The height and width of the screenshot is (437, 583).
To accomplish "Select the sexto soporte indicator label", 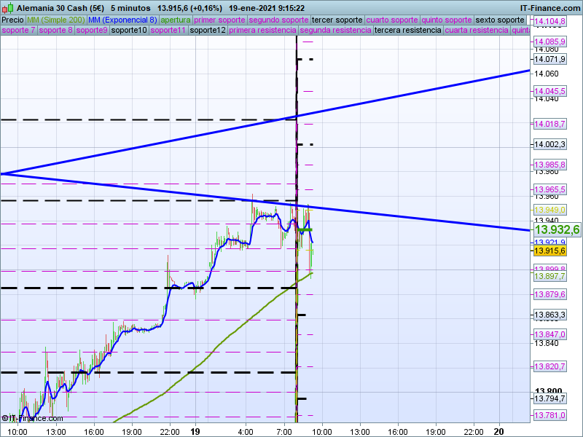I will tap(499, 20).
